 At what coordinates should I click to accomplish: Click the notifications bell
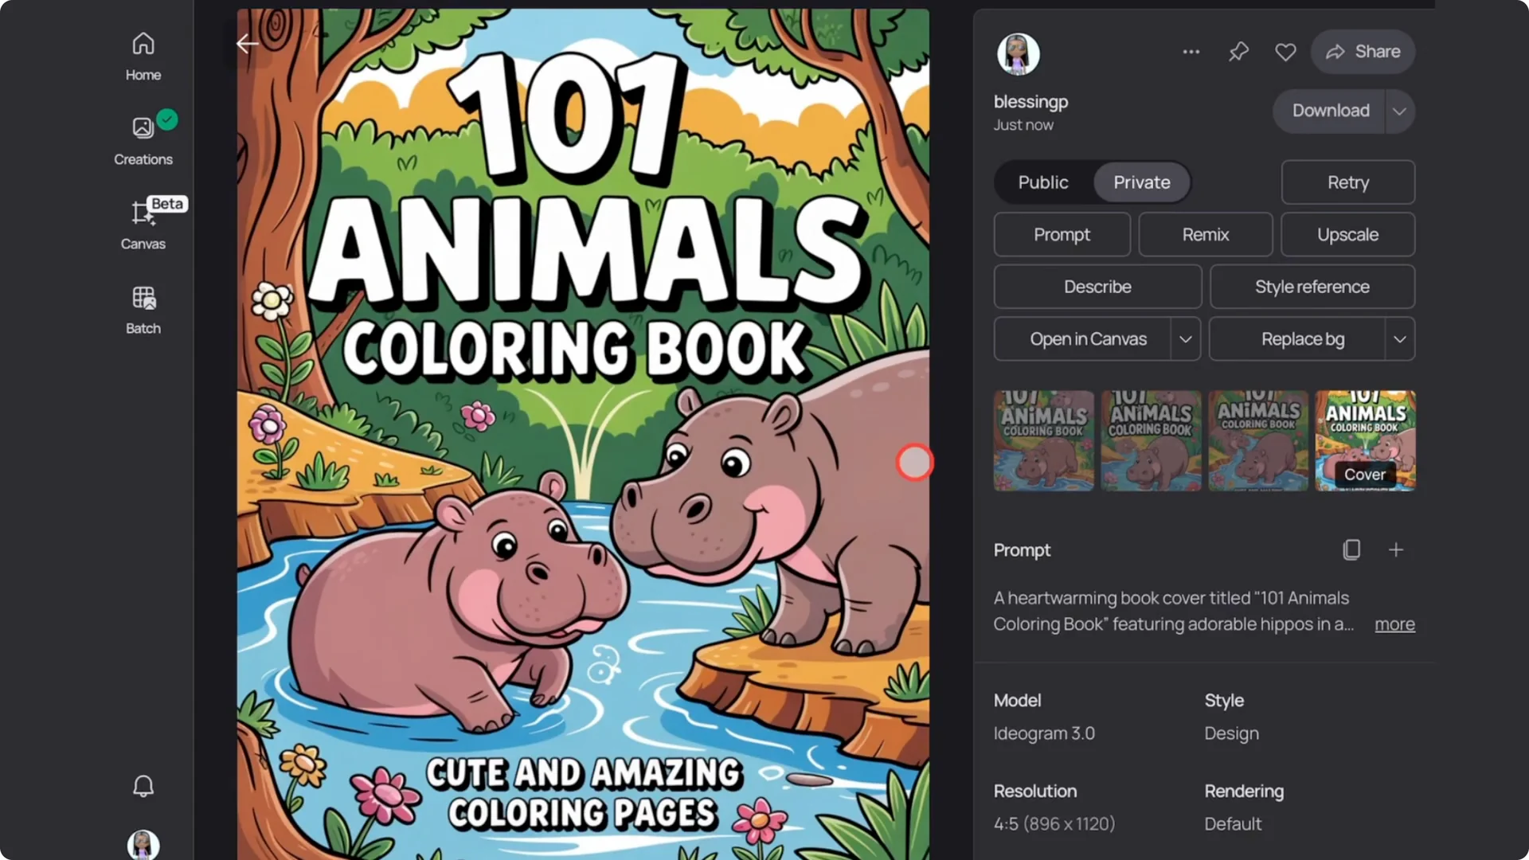click(x=143, y=786)
